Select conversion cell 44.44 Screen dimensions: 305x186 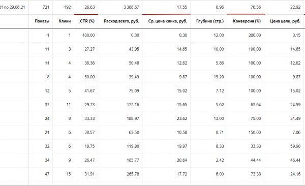[x=256, y=160]
